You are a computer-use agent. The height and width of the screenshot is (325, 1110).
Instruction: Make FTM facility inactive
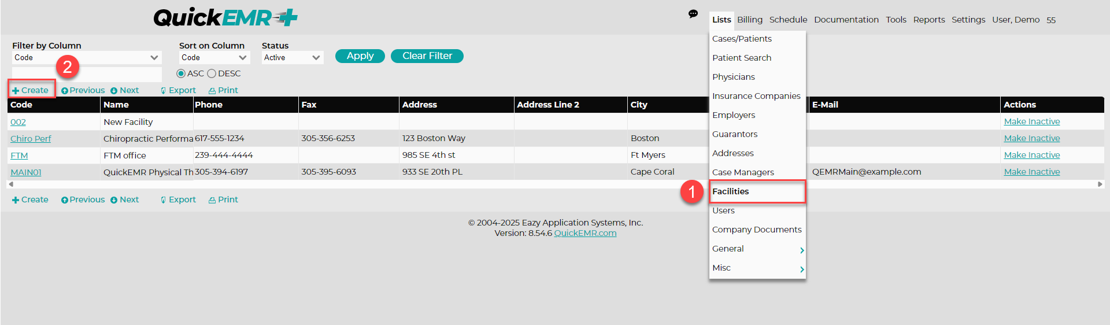point(1032,155)
